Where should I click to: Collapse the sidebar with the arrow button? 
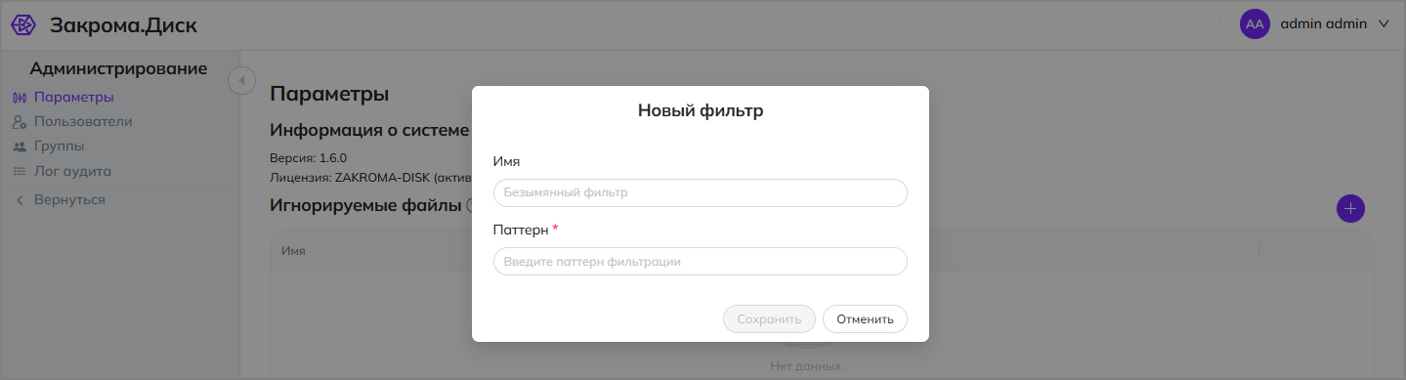pyautogui.click(x=241, y=80)
